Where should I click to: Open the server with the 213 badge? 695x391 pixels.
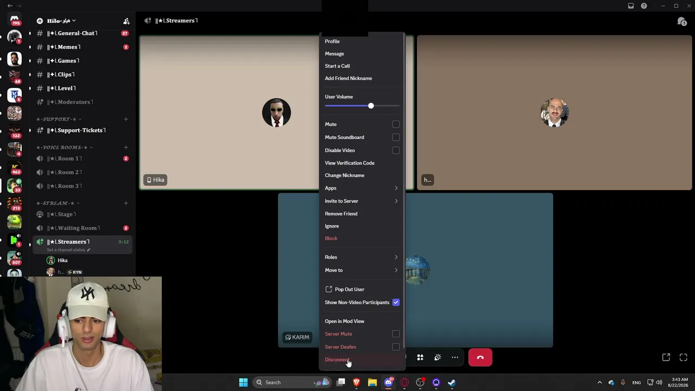point(15,203)
